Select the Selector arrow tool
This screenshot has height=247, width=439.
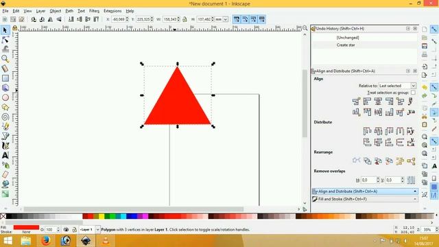point(5,30)
